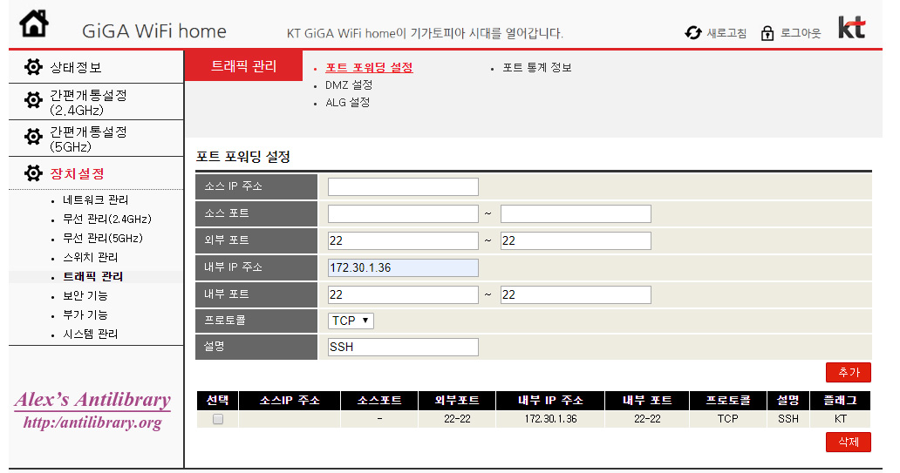Click the red 추가 button
Screen dimensions: 900x473
[849, 372]
